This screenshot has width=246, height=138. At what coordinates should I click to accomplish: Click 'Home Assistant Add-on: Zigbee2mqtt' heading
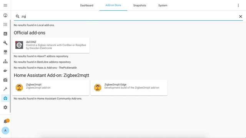(x=52, y=75)
